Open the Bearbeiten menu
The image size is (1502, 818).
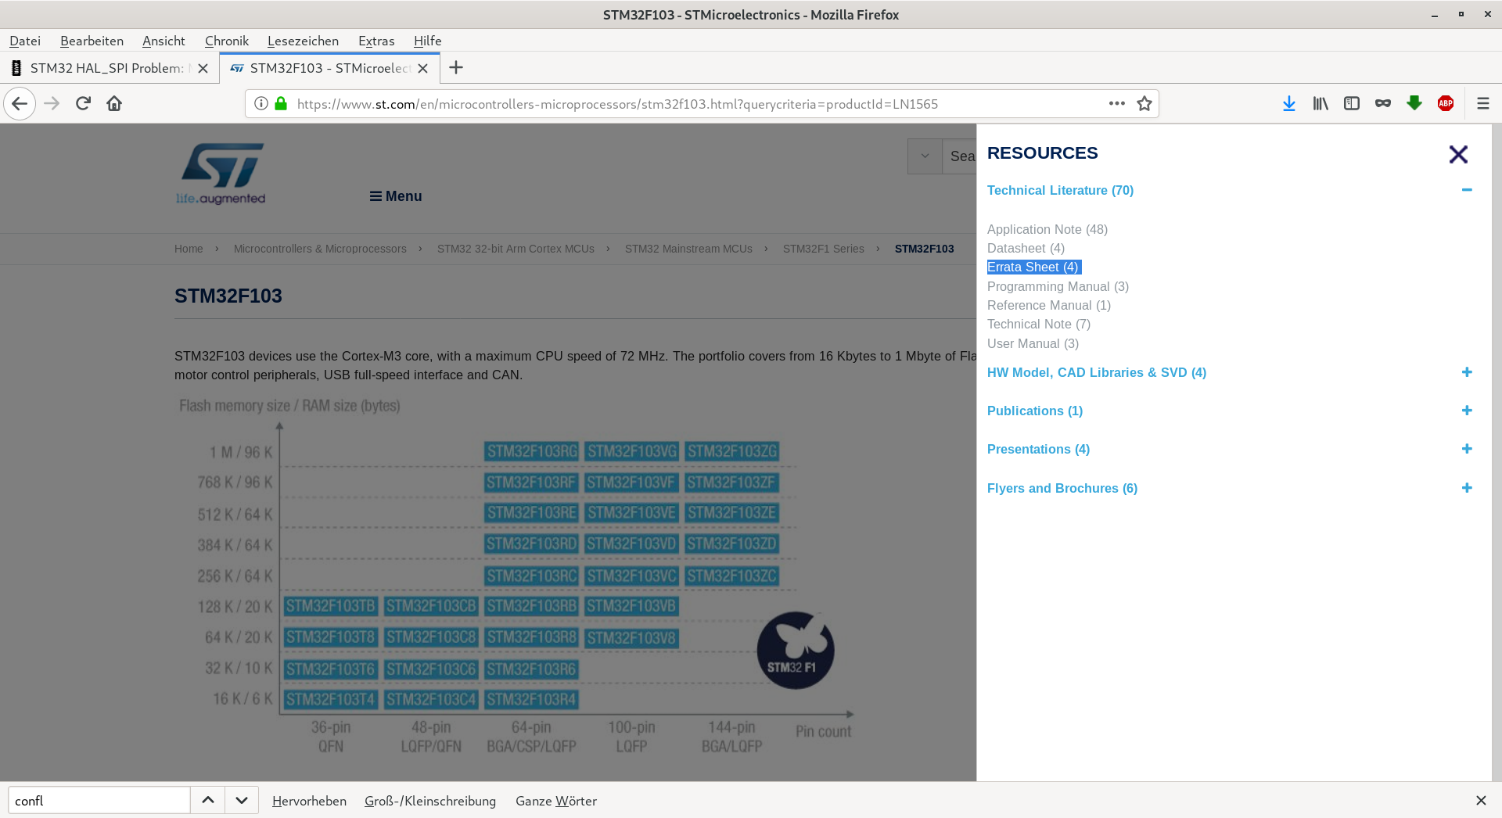pos(92,41)
